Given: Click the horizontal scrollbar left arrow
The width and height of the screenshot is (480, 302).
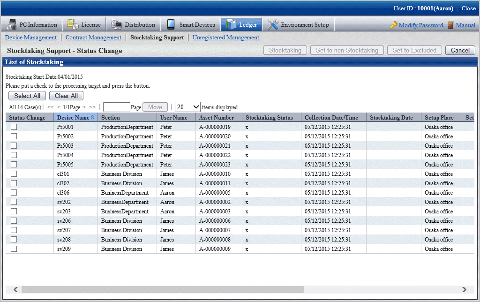Looking at the screenshot, I should (x=15, y=289).
